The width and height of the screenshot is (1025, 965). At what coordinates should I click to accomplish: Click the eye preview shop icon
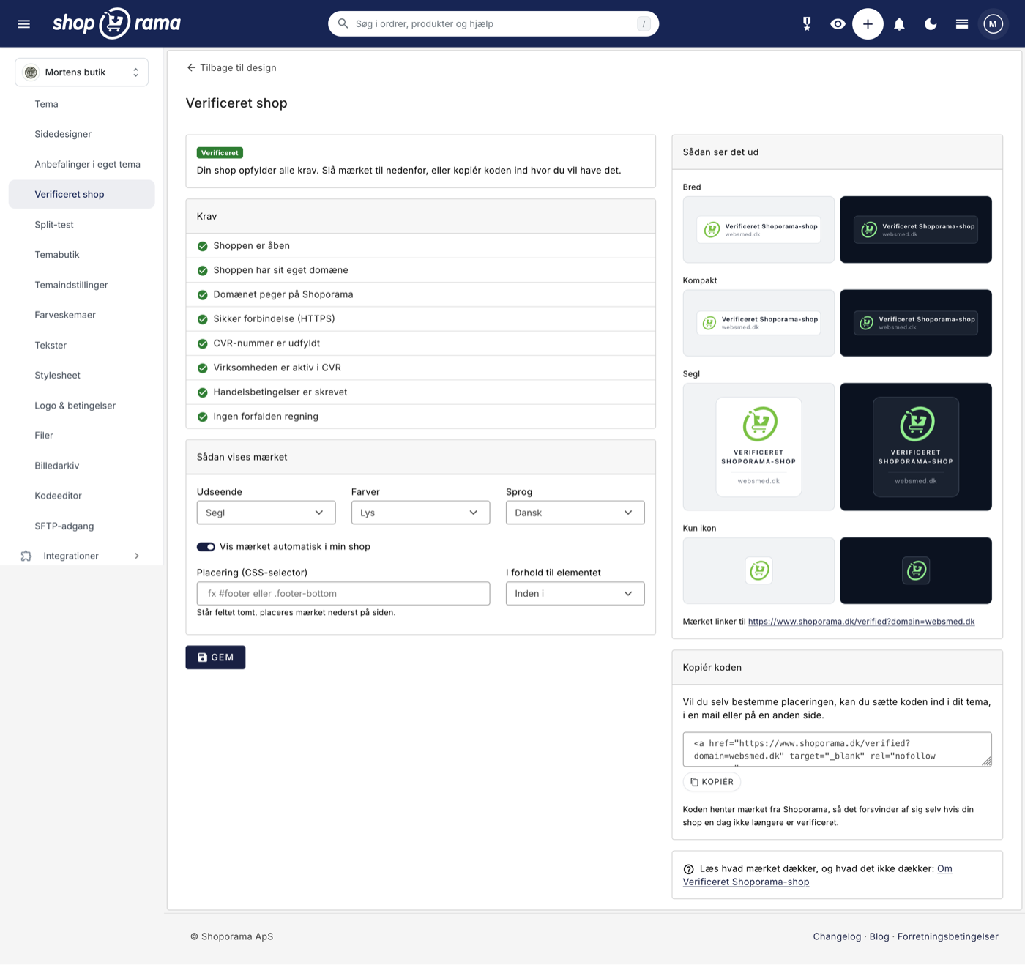(838, 24)
